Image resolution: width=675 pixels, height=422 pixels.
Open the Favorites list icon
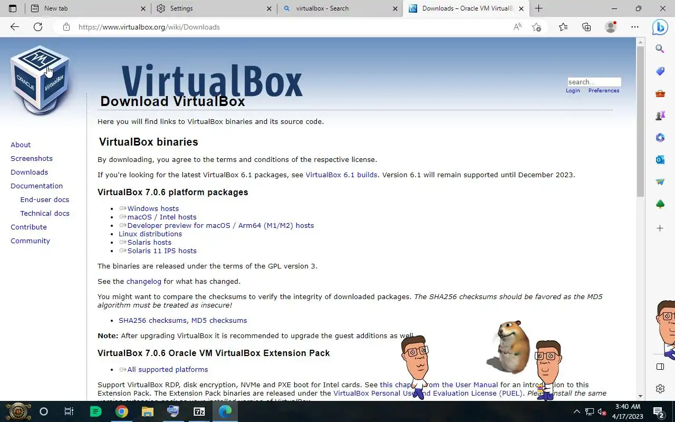pos(563,27)
